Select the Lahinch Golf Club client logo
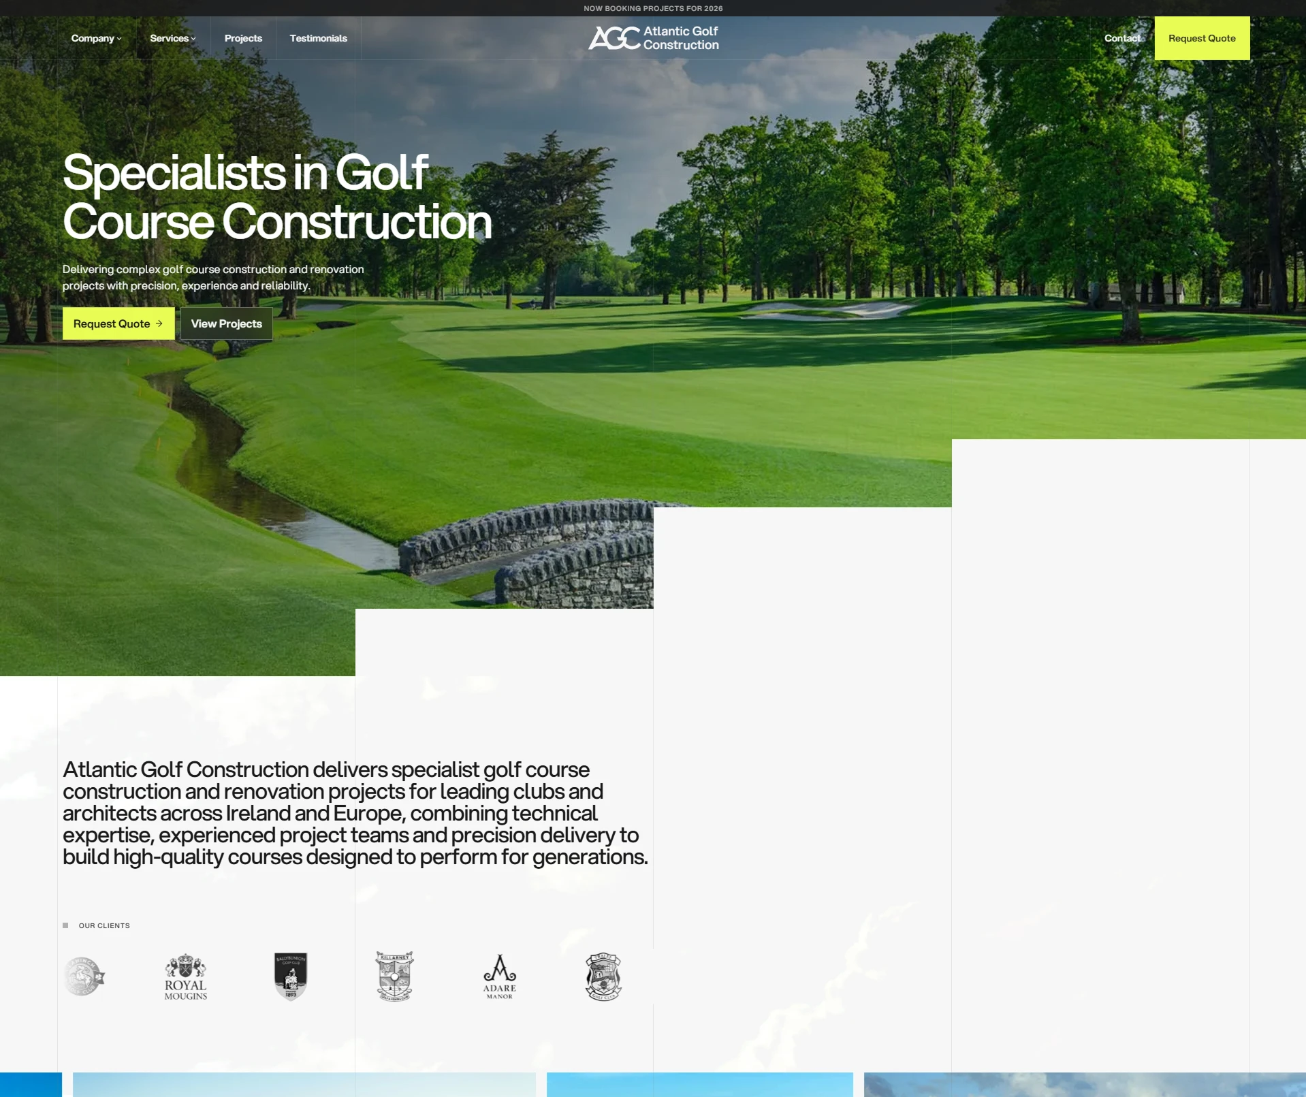This screenshot has height=1097, width=1306. pyautogui.click(x=84, y=976)
